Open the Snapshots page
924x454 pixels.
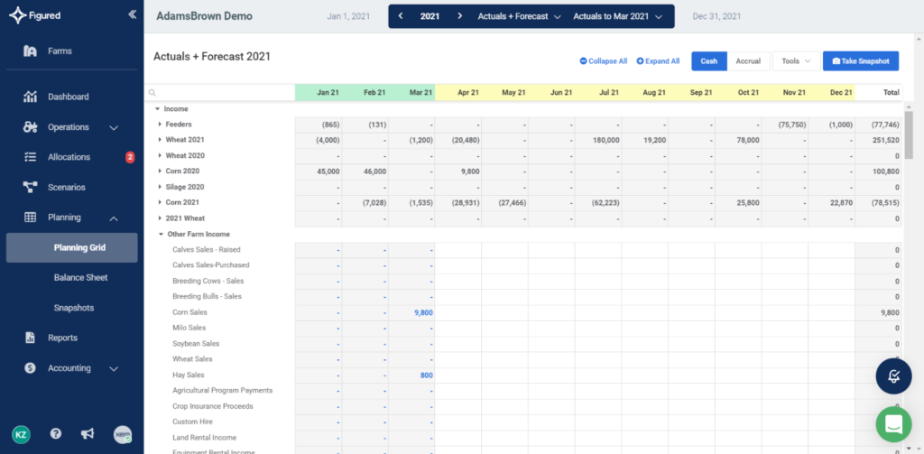pyautogui.click(x=74, y=308)
